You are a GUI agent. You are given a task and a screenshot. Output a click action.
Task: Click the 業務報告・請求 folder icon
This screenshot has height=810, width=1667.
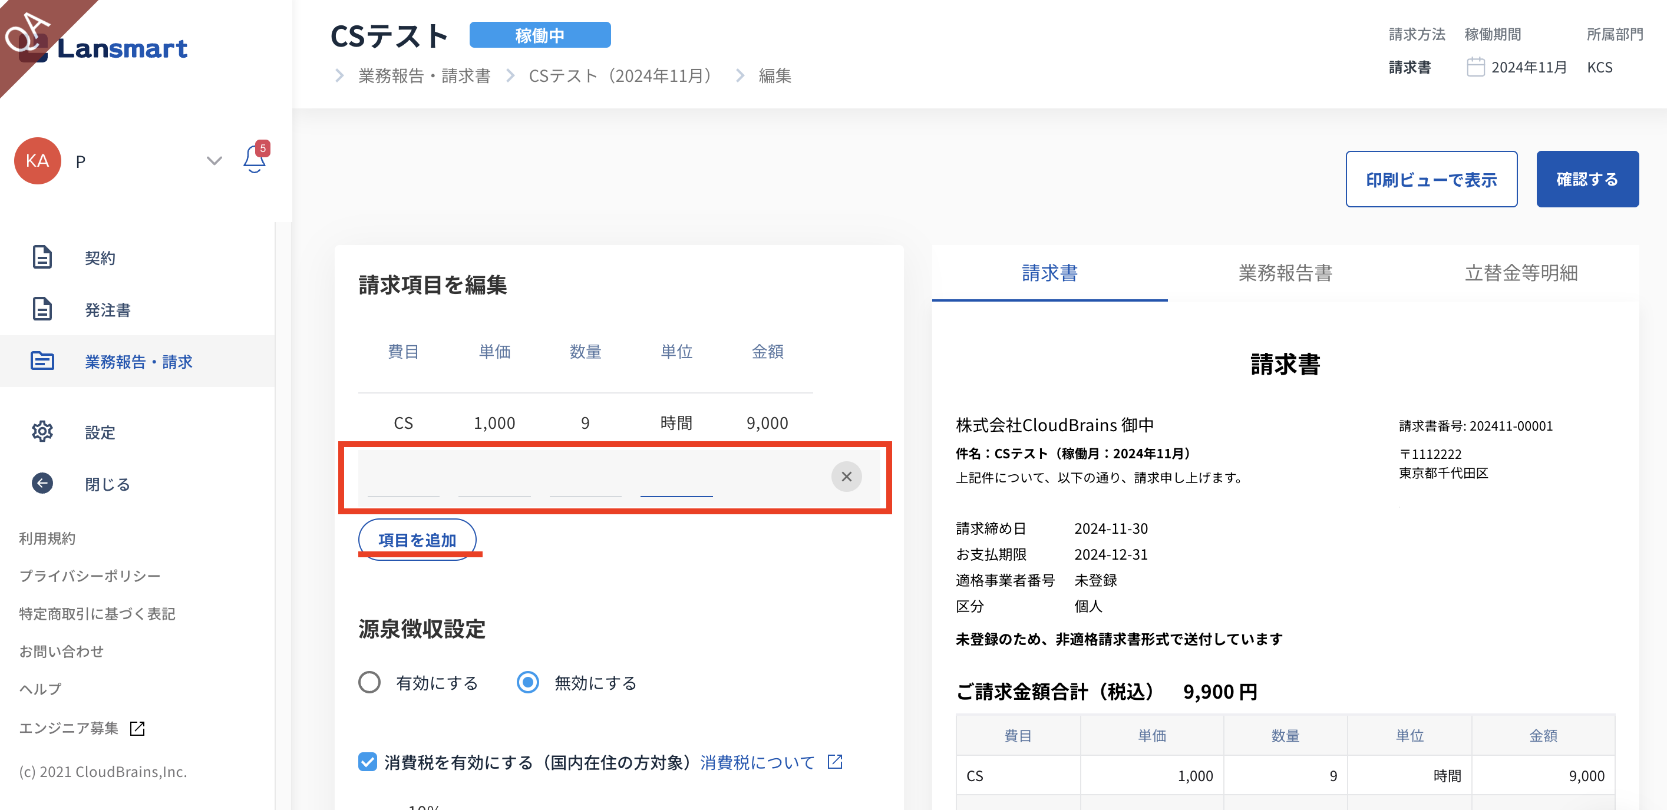(42, 361)
